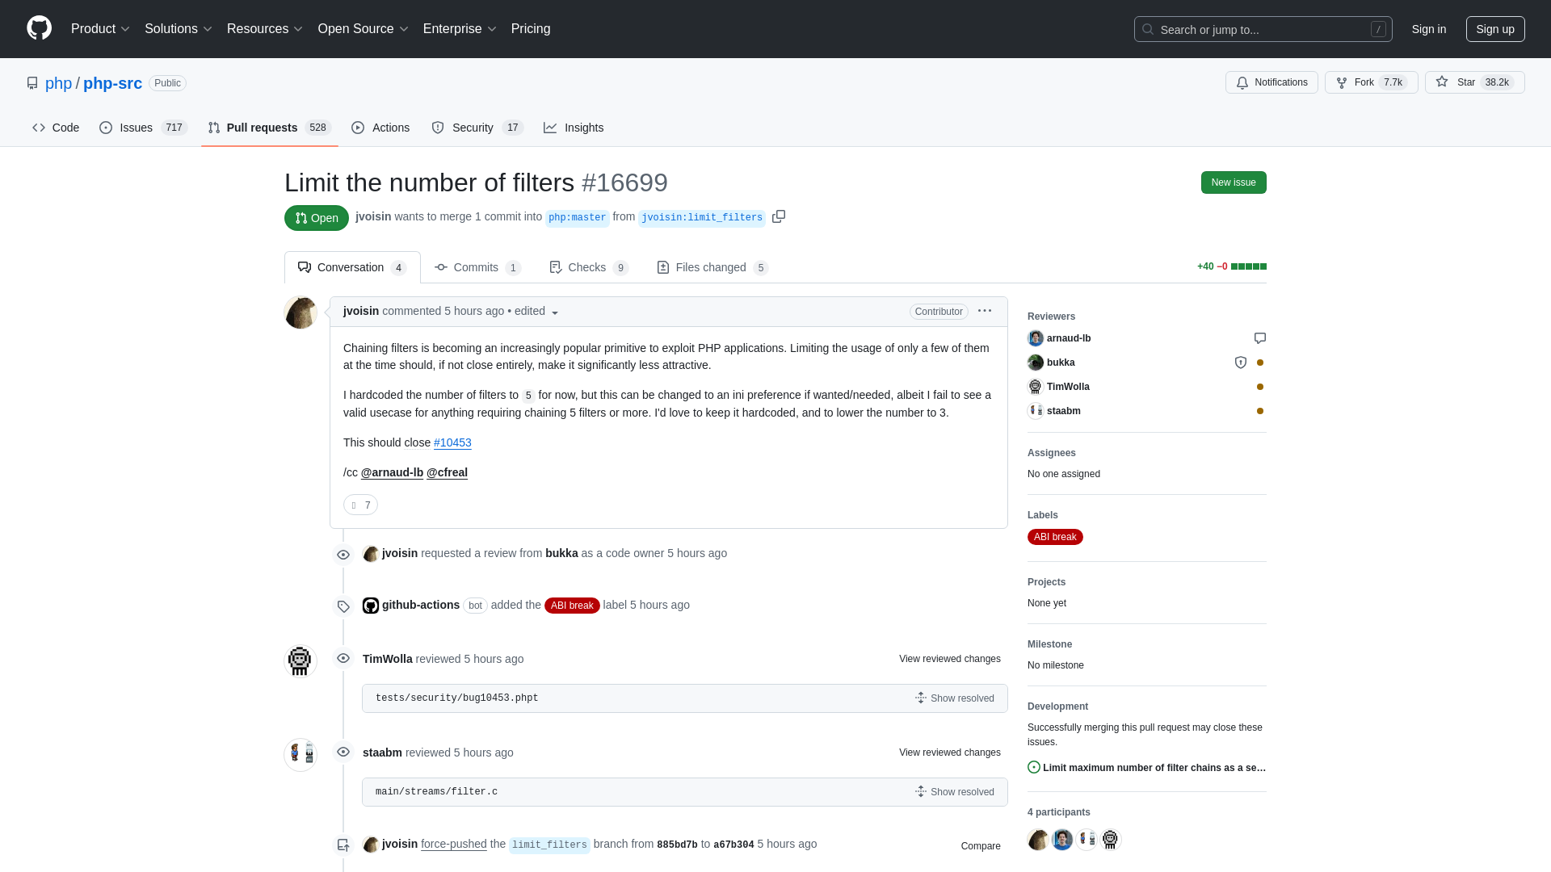This screenshot has height=872, width=1551.
Task: Switch to the Conversation tab
Action: click(x=352, y=267)
